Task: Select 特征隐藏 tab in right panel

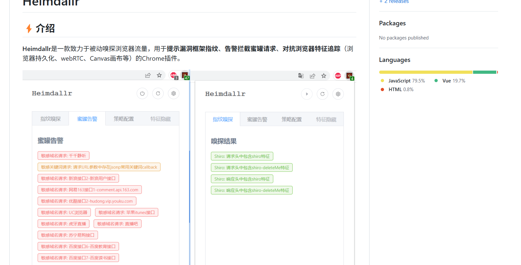Action: pos(326,119)
